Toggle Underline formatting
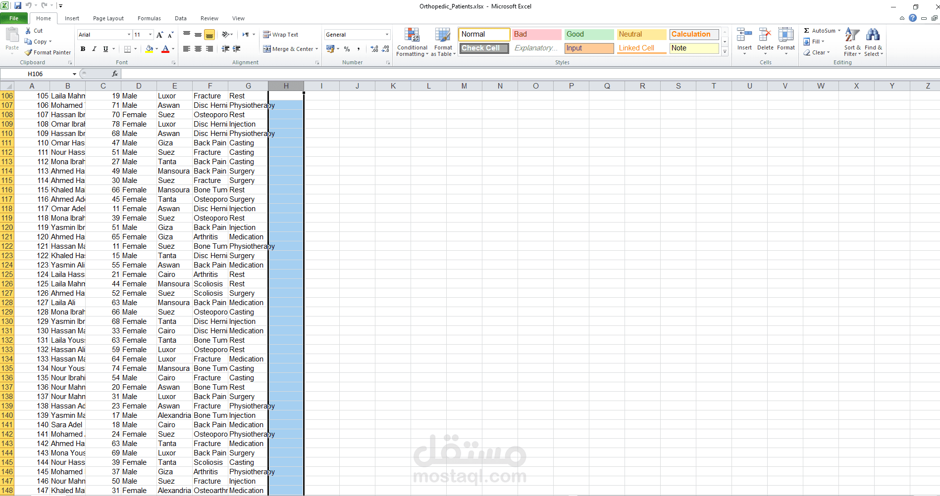This screenshot has height=496, width=940. [x=105, y=49]
